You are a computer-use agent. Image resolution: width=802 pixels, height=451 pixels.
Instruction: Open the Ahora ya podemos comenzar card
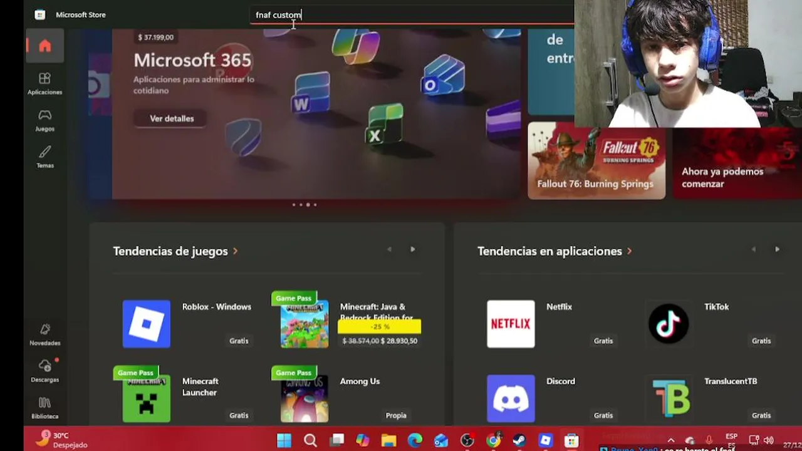pos(737,164)
